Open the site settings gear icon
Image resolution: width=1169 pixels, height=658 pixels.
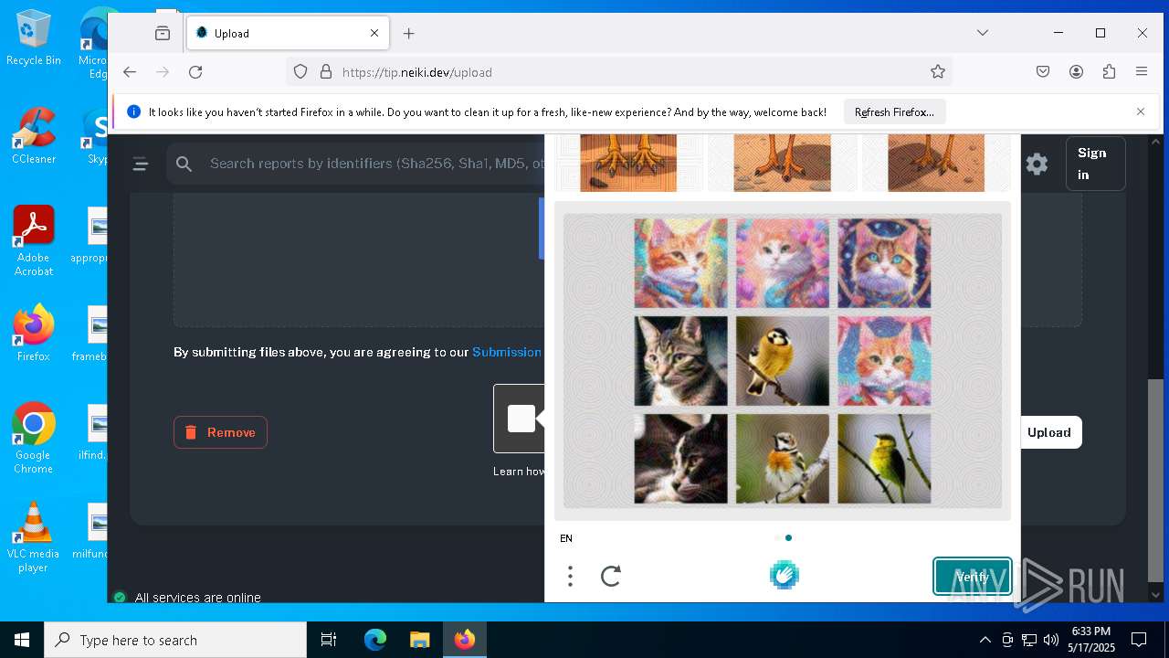(1037, 164)
